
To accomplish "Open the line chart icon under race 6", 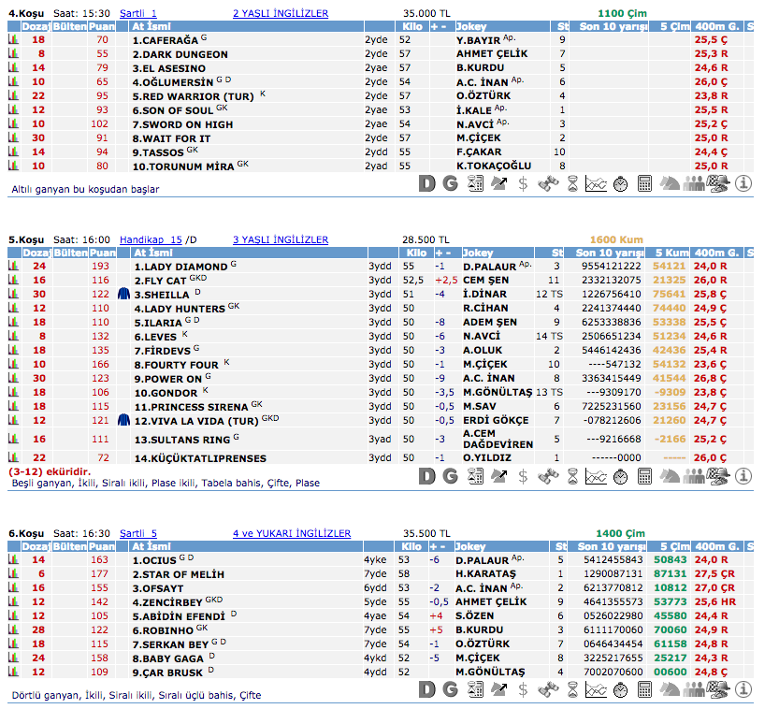I will 597,689.
